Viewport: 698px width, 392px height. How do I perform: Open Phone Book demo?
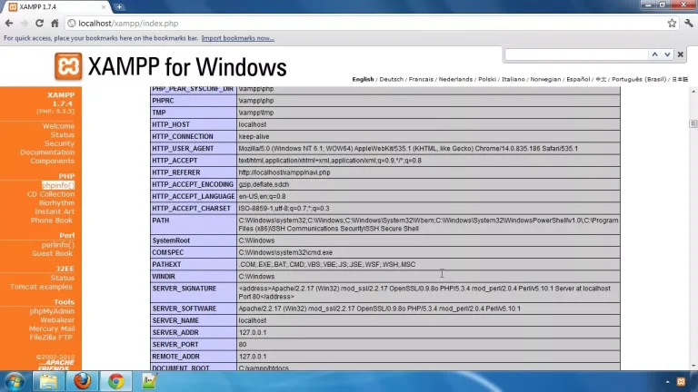[x=51, y=220]
